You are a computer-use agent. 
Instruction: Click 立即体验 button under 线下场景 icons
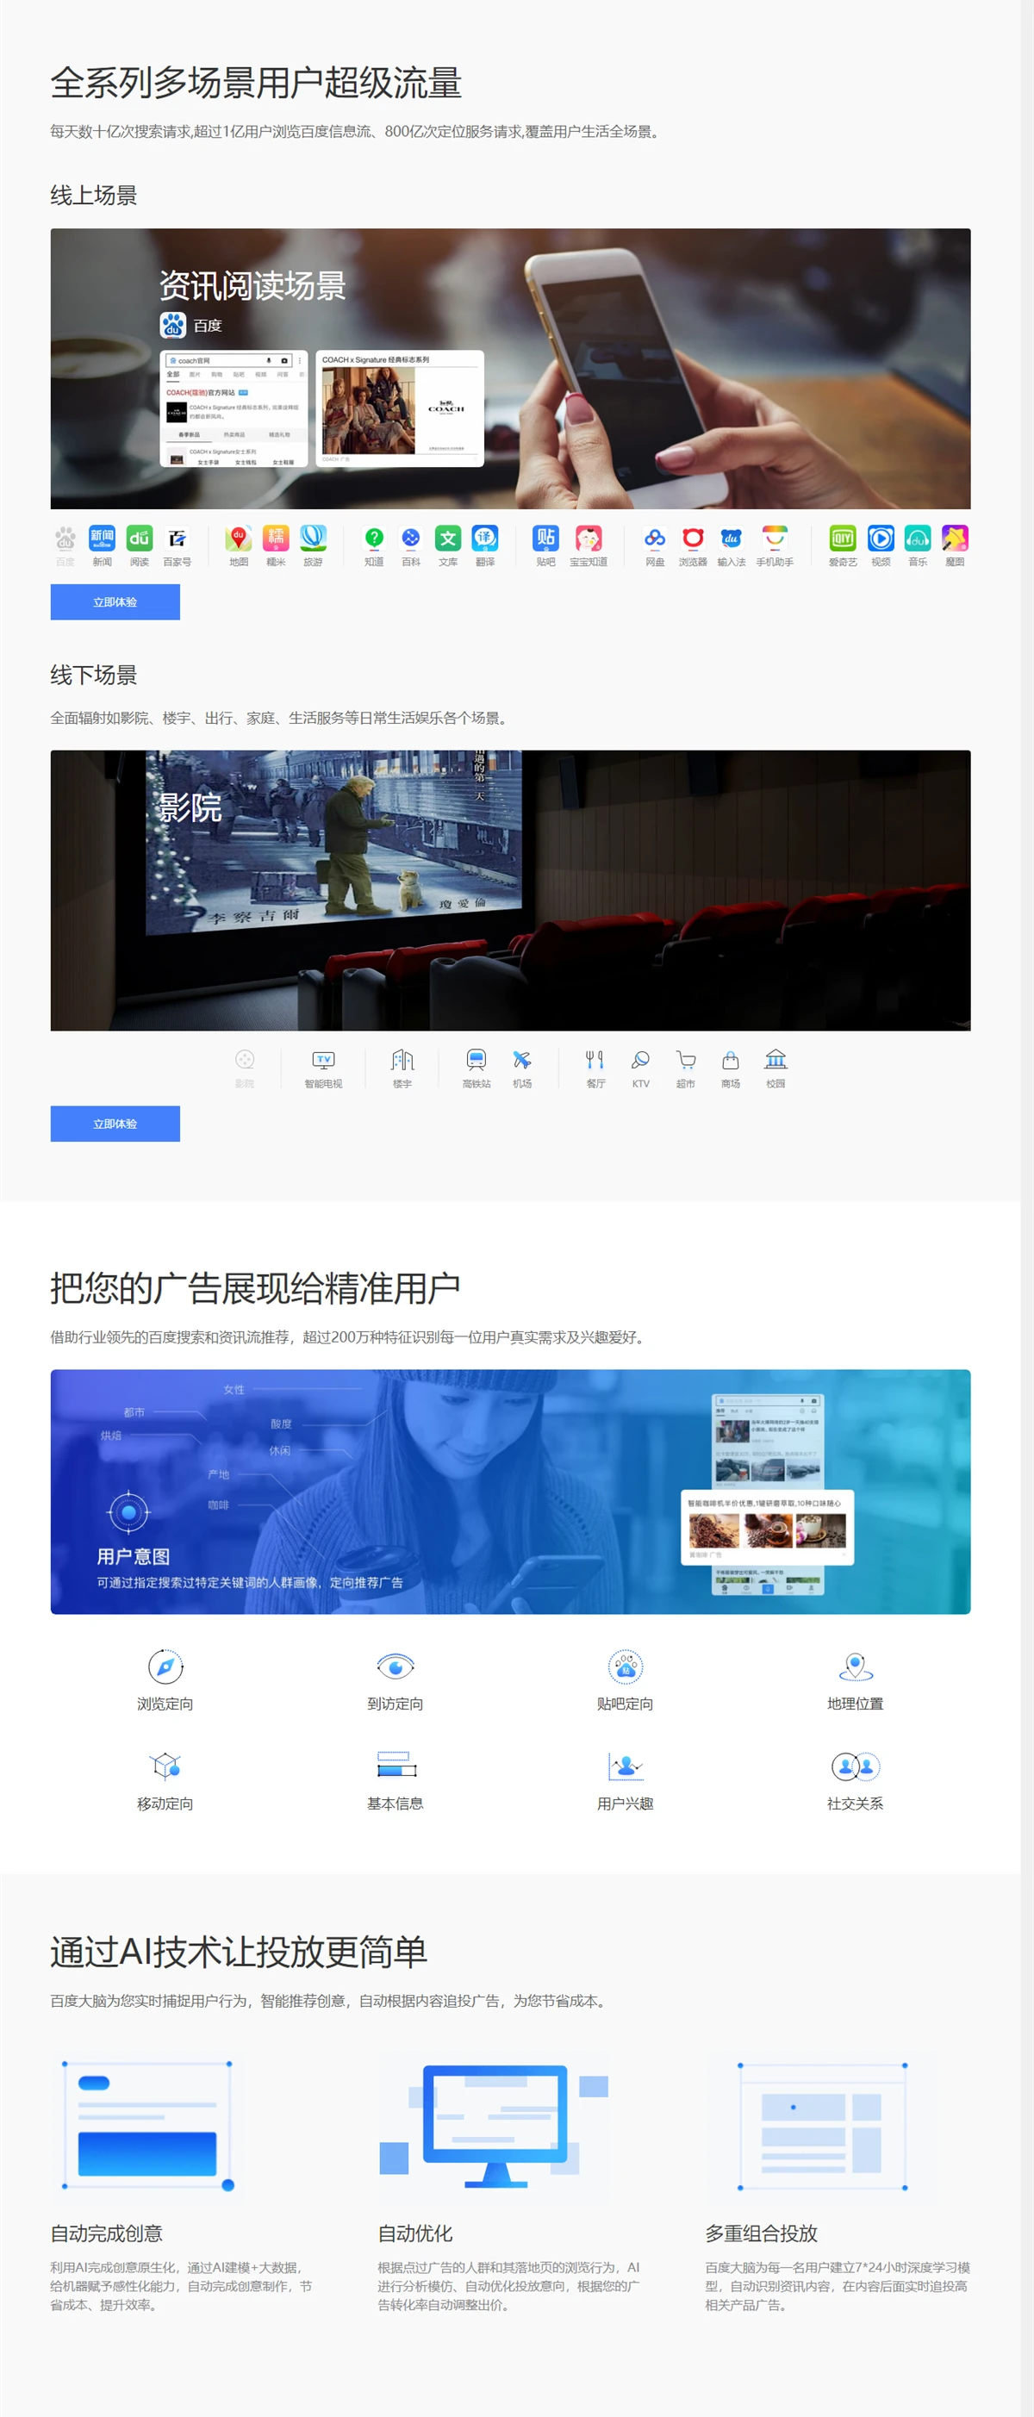[x=115, y=1123]
